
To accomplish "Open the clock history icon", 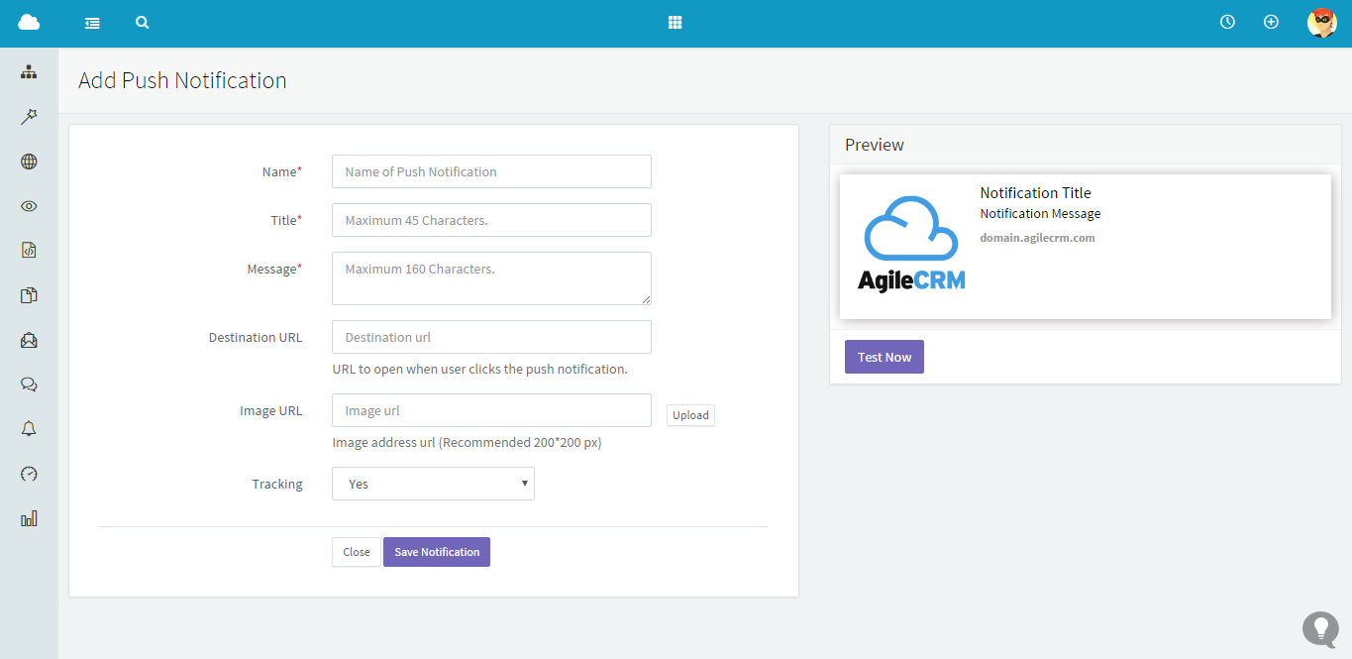I will 1227,22.
